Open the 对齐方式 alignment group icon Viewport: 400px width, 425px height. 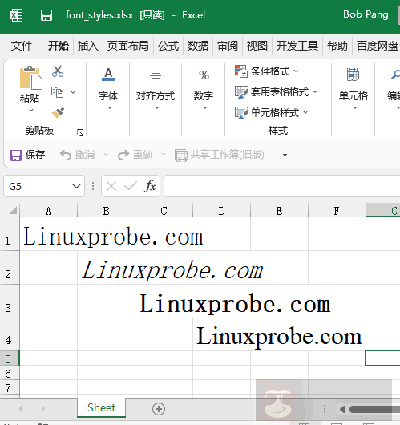[x=156, y=75]
